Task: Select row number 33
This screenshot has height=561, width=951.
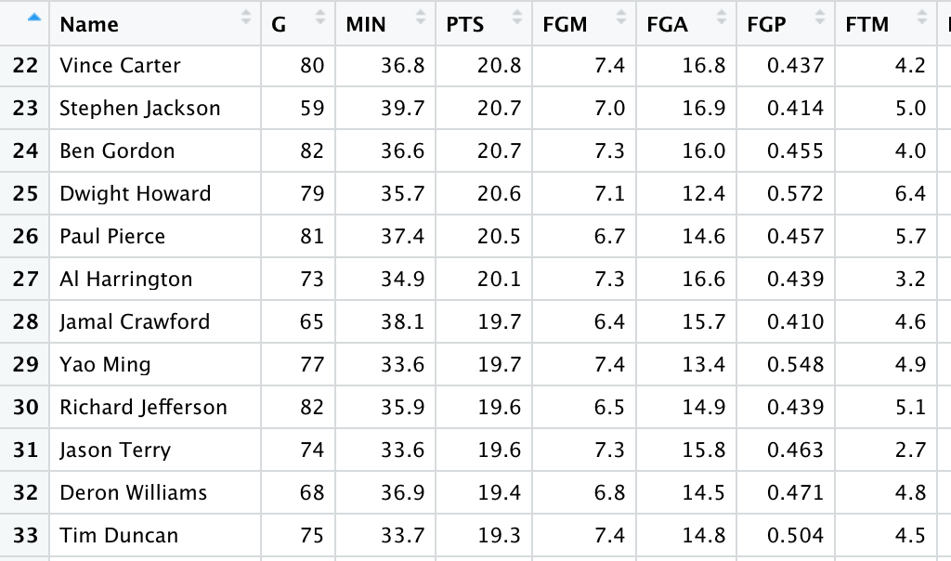Action: pyautogui.click(x=26, y=536)
